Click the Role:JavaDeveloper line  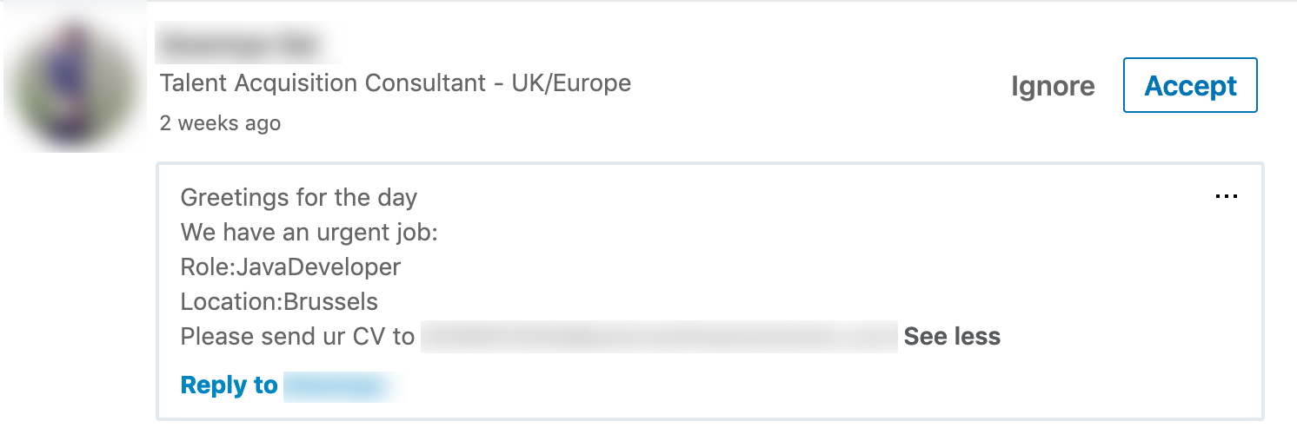tap(290, 267)
